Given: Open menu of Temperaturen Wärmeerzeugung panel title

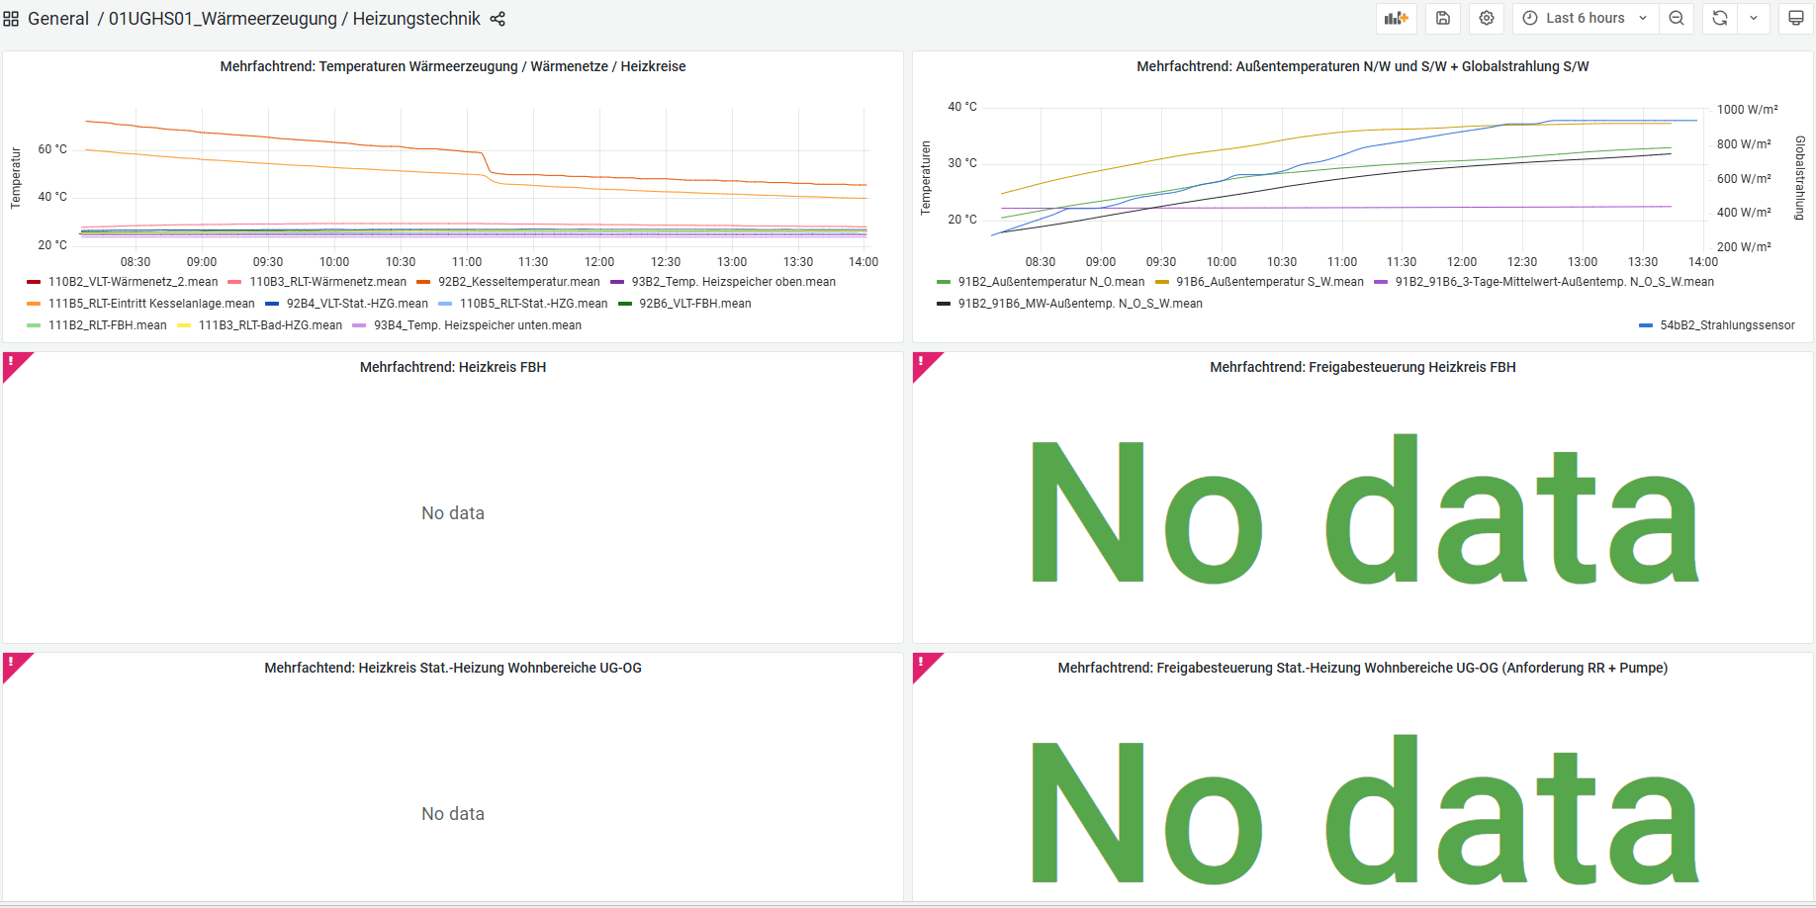Looking at the screenshot, I should pos(453,66).
